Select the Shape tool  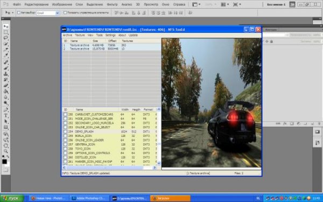point(5,127)
